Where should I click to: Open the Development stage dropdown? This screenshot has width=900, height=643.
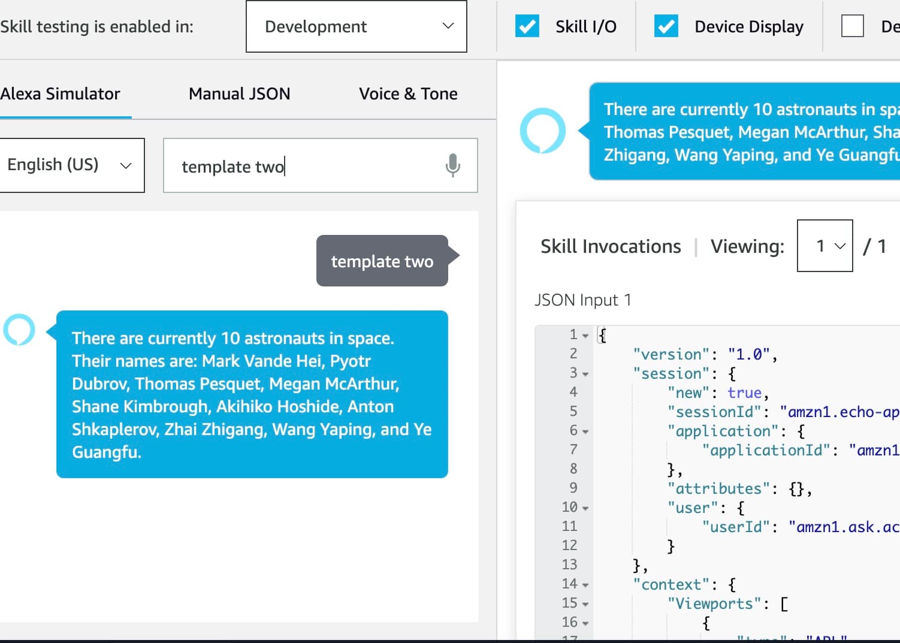(x=357, y=26)
